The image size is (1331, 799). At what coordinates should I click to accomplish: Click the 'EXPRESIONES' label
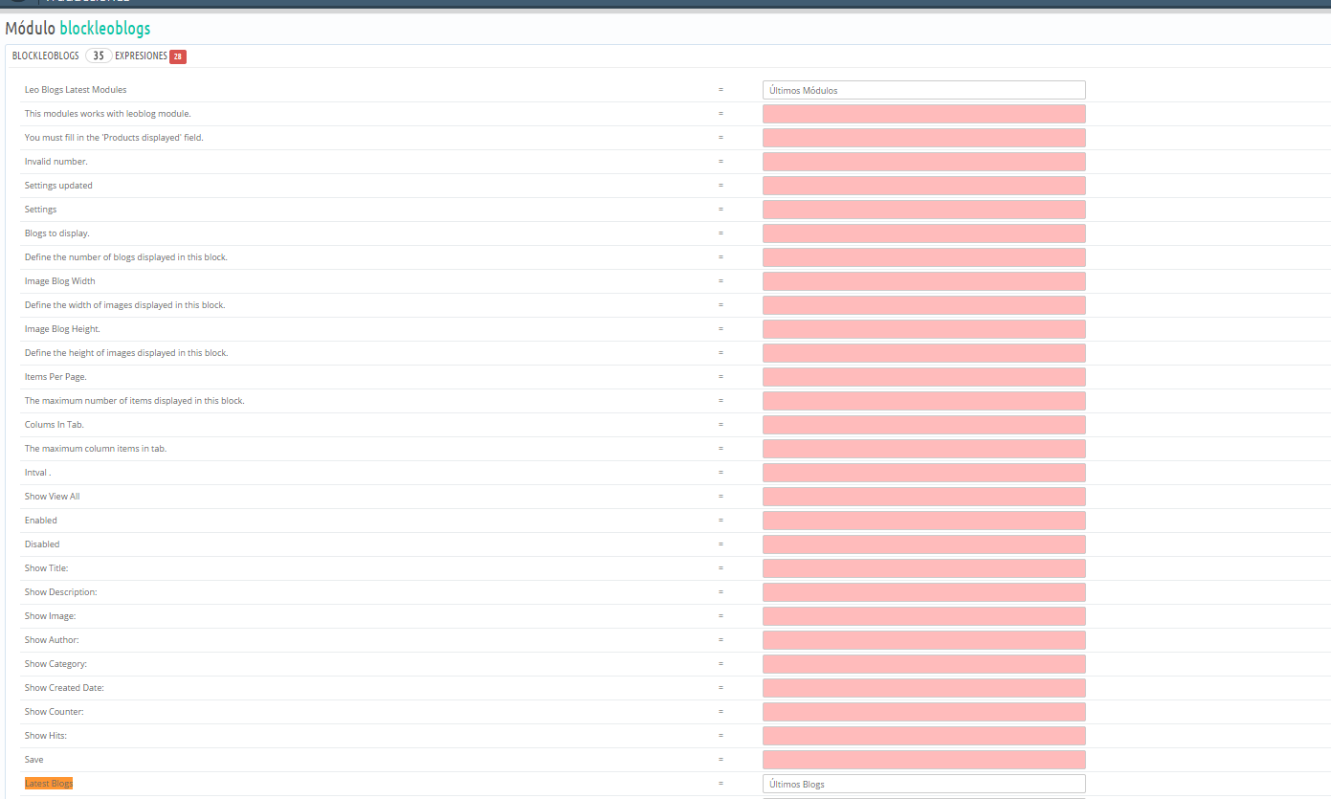141,56
